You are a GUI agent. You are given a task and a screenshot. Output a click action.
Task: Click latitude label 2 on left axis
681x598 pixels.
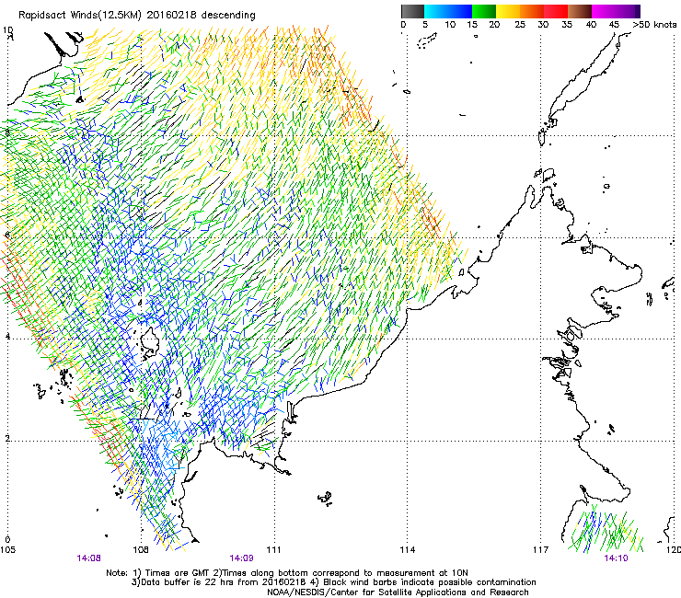tap(7, 438)
